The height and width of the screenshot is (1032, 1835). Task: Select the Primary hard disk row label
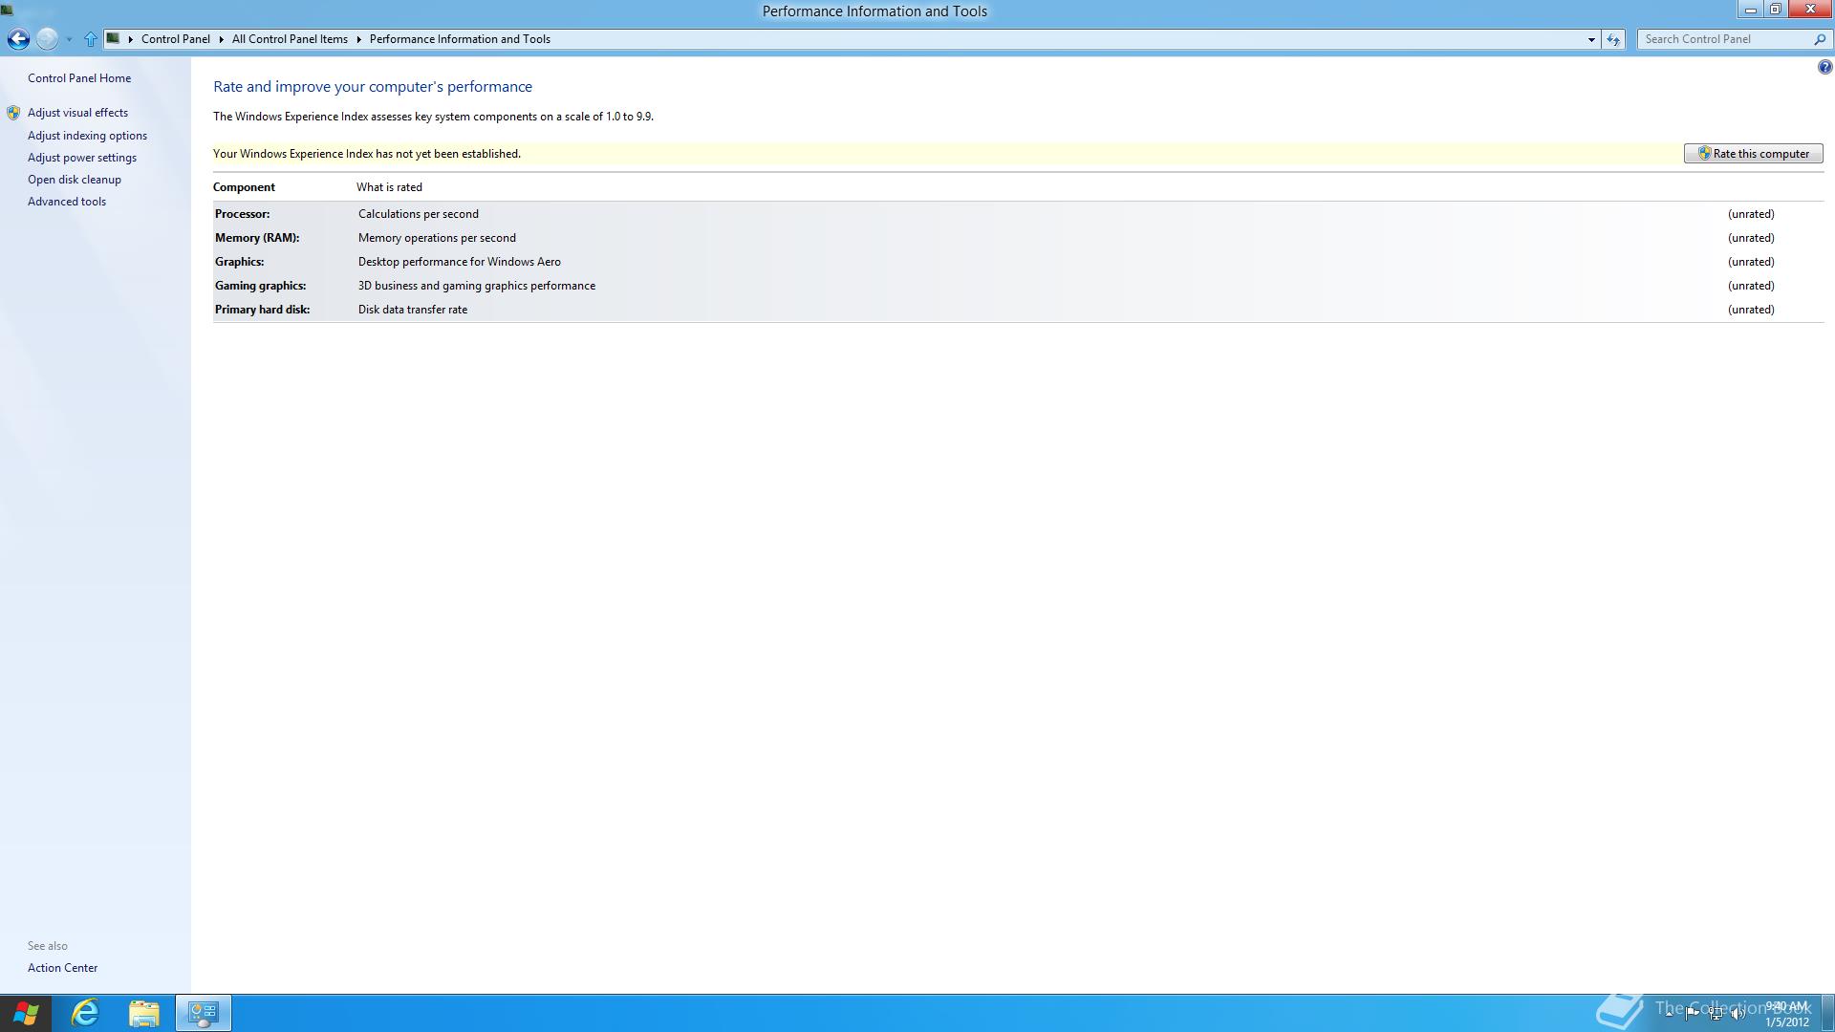point(263,310)
